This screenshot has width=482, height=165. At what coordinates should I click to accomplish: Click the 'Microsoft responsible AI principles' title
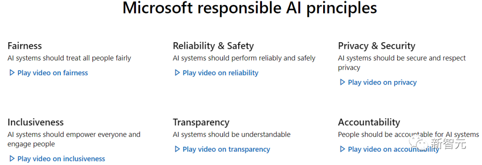tap(249, 8)
